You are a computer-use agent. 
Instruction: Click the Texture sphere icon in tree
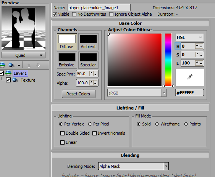point(15,80)
